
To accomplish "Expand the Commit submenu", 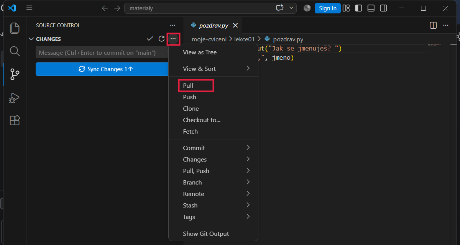I will 213,148.
